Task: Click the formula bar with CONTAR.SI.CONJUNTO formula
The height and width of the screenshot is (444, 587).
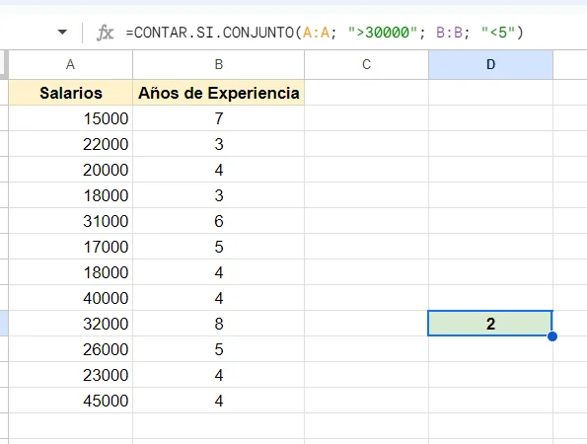Action: tap(325, 33)
